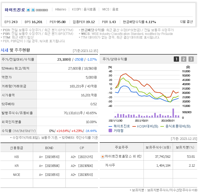
Task: Click the EPS 243 value
Action: pyautogui.click(x=11, y=22)
